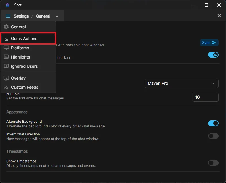
Task: Click the Settings breadcrumb label
Action: click(x=21, y=16)
